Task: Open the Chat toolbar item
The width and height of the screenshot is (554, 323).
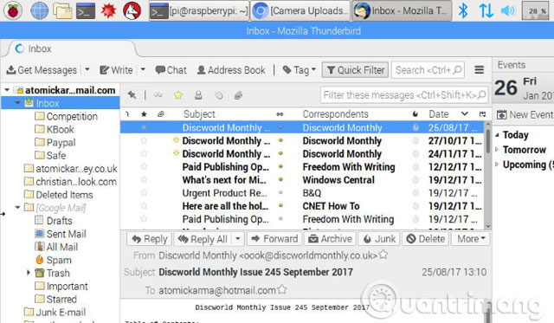Action: click(171, 70)
